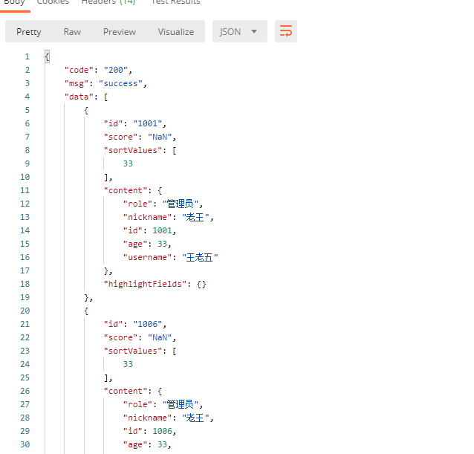The width and height of the screenshot is (474, 454).
Task: Open the Headers (14) tab
Action: (x=108, y=2)
